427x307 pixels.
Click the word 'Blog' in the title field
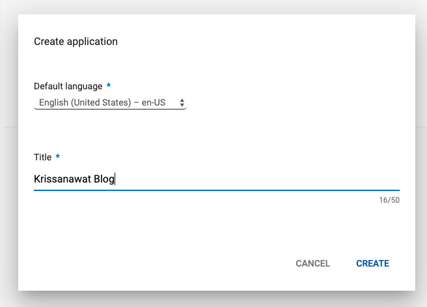pos(103,179)
